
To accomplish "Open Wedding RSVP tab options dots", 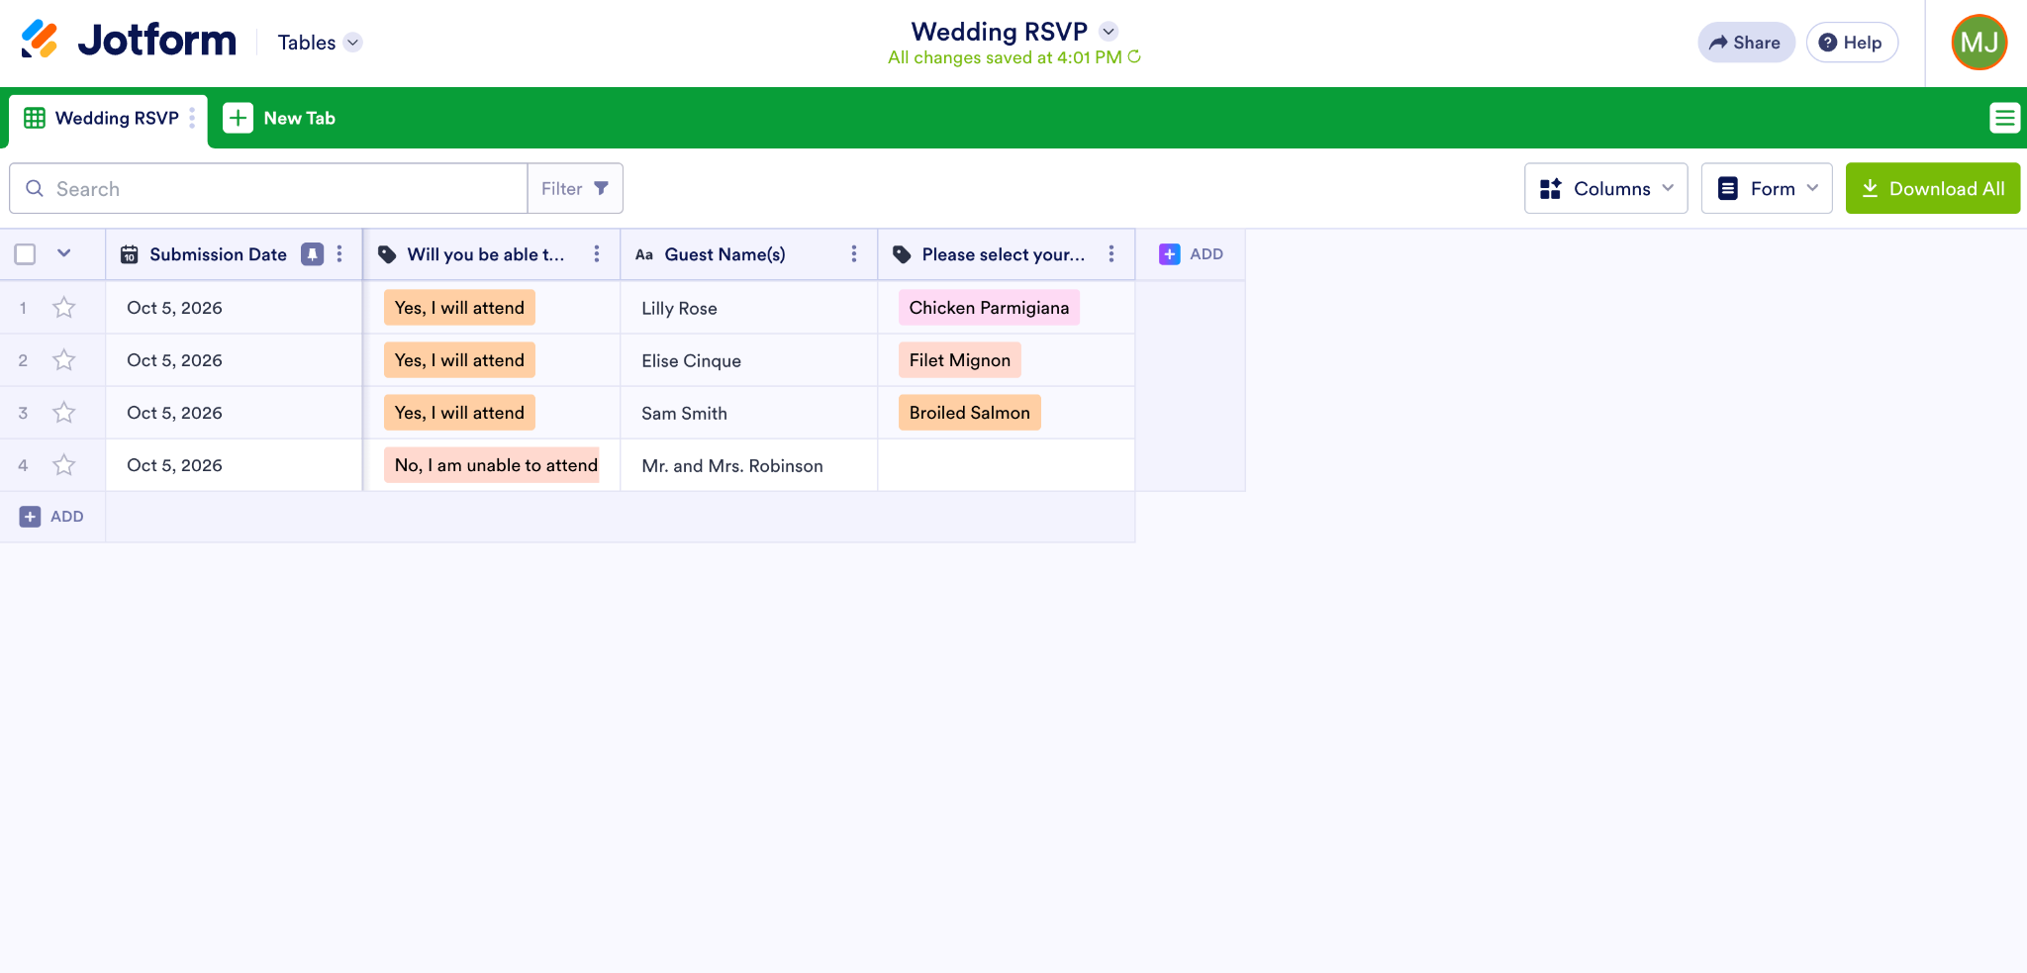I will [192, 118].
